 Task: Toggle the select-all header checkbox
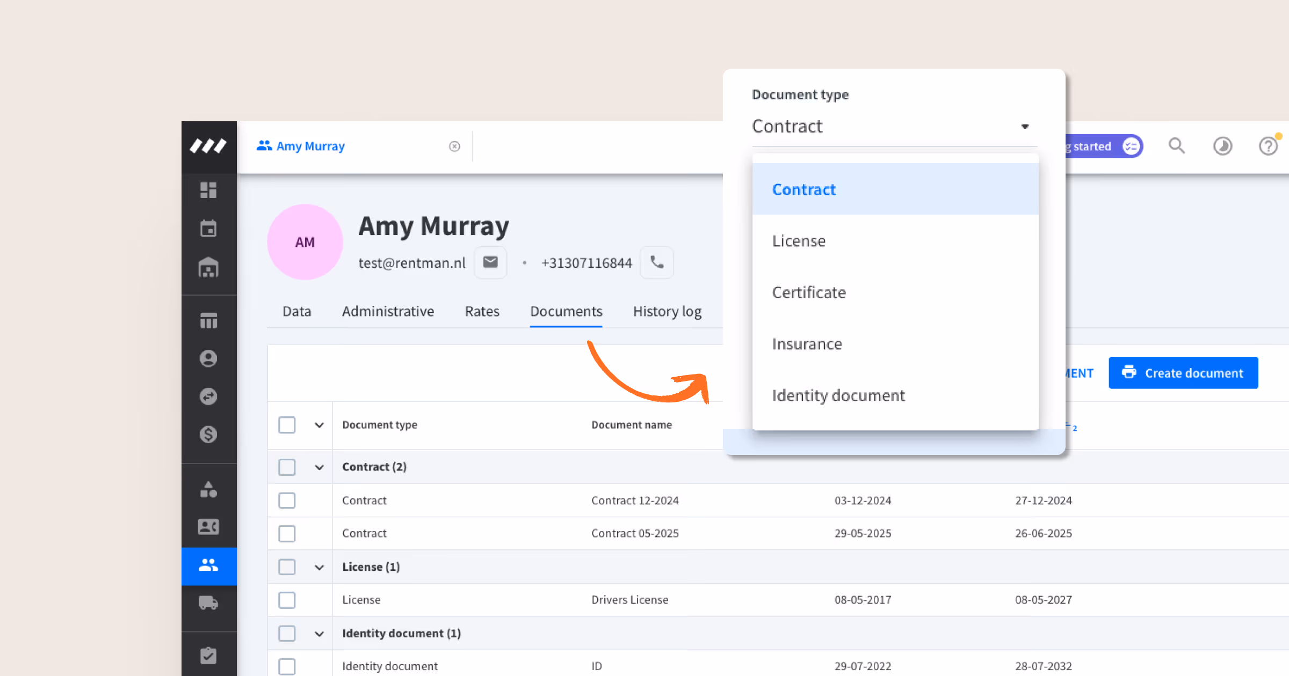point(287,425)
